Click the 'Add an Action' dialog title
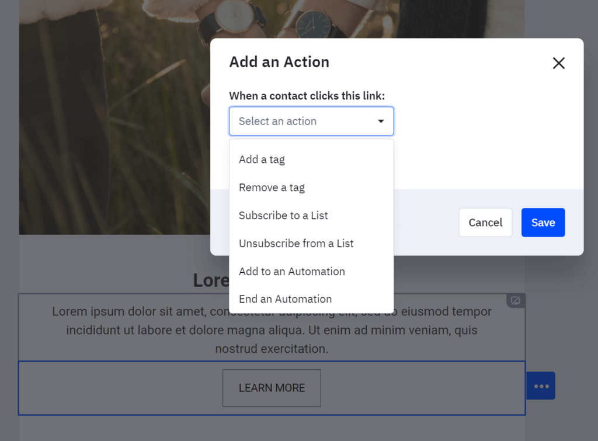This screenshot has width=598, height=441. click(279, 62)
